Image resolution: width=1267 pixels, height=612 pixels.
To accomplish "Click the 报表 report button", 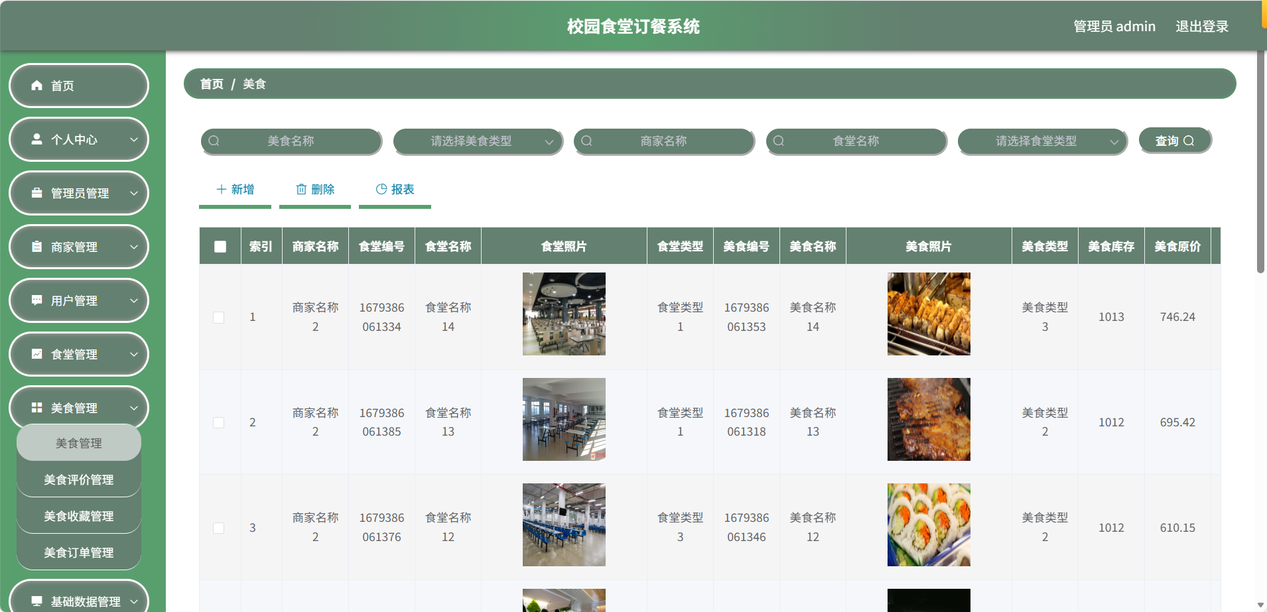I will [395, 190].
